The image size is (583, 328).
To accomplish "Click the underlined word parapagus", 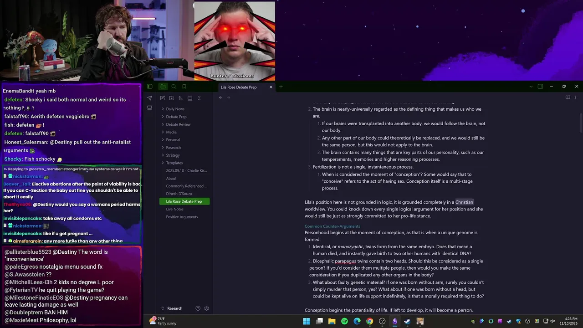I will [346, 261].
